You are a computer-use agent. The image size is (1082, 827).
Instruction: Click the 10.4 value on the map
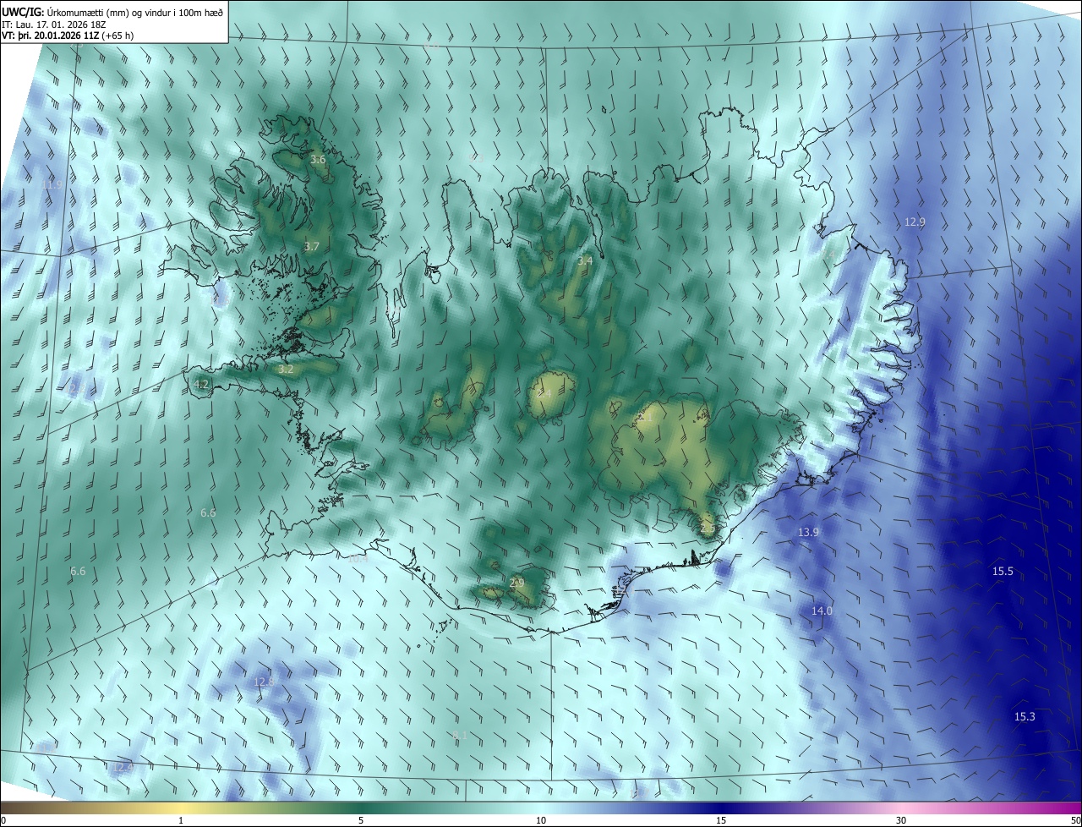[358, 558]
